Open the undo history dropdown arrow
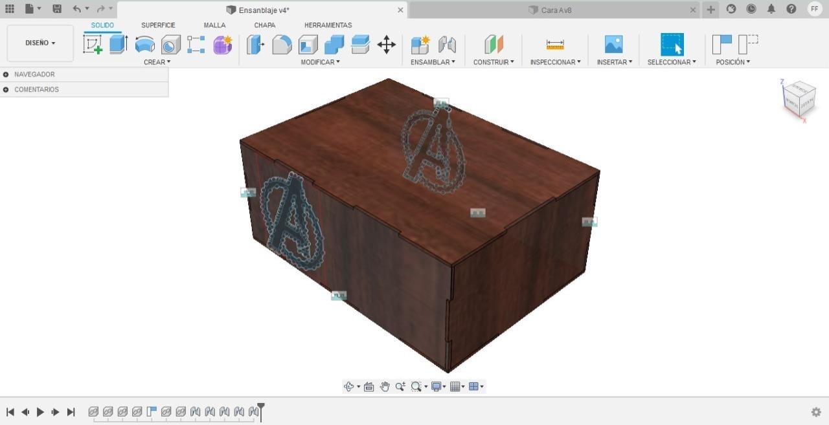Image resolution: width=829 pixels, height=425 pixels. pyautogui.click(x=87, y=9)
